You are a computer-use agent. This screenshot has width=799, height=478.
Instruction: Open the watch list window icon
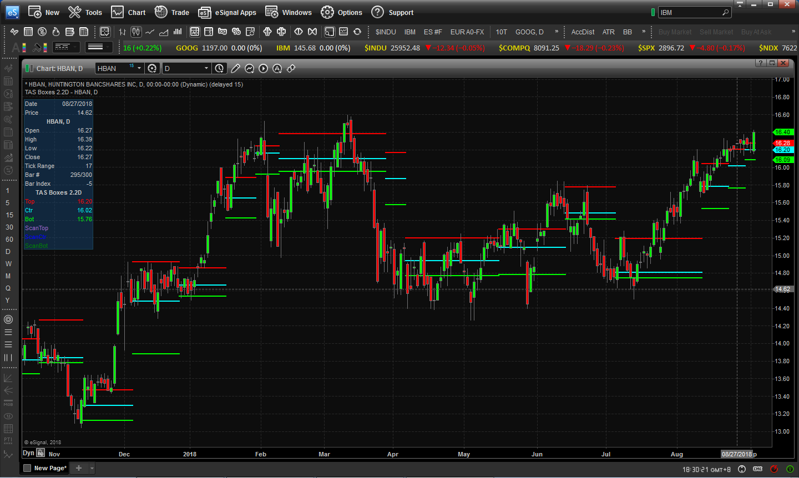tap(28, 32)
